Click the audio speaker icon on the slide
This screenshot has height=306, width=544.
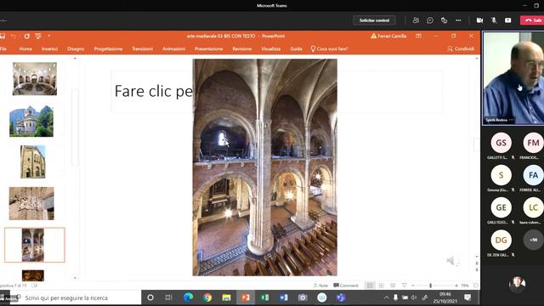tap(452, 261)
